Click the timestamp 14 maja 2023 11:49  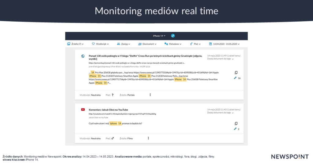[x=224, y=56]
